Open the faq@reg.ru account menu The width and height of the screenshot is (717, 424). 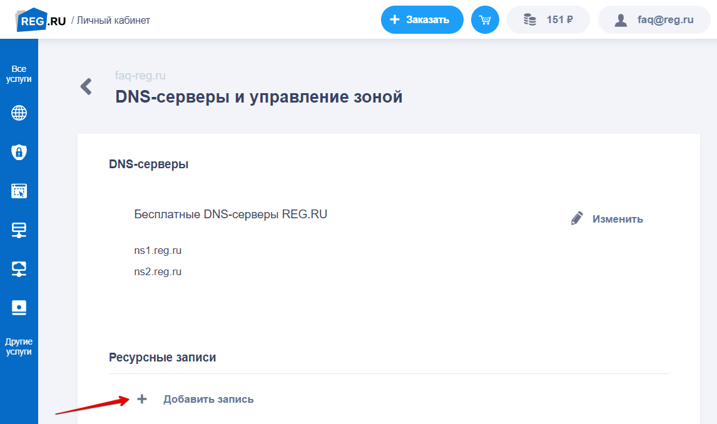tap(654, 20)
